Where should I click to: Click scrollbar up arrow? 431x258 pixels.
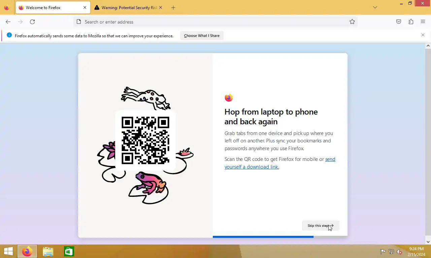(428, 46)
